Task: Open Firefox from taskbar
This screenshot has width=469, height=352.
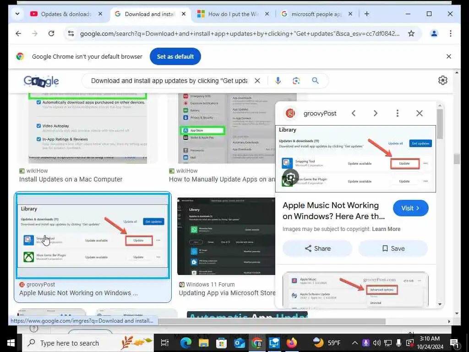Action: pos(291,343)
